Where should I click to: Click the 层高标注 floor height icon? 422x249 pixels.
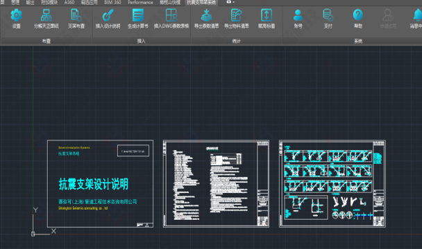point(267,15)
